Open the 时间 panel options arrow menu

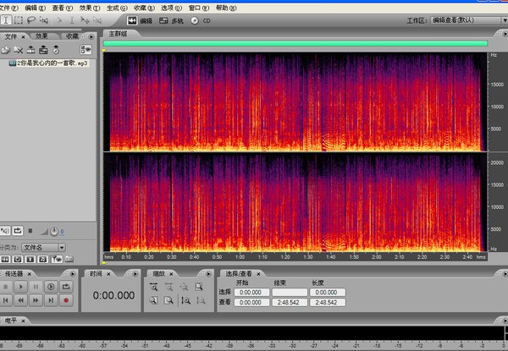tap(135, 274)
